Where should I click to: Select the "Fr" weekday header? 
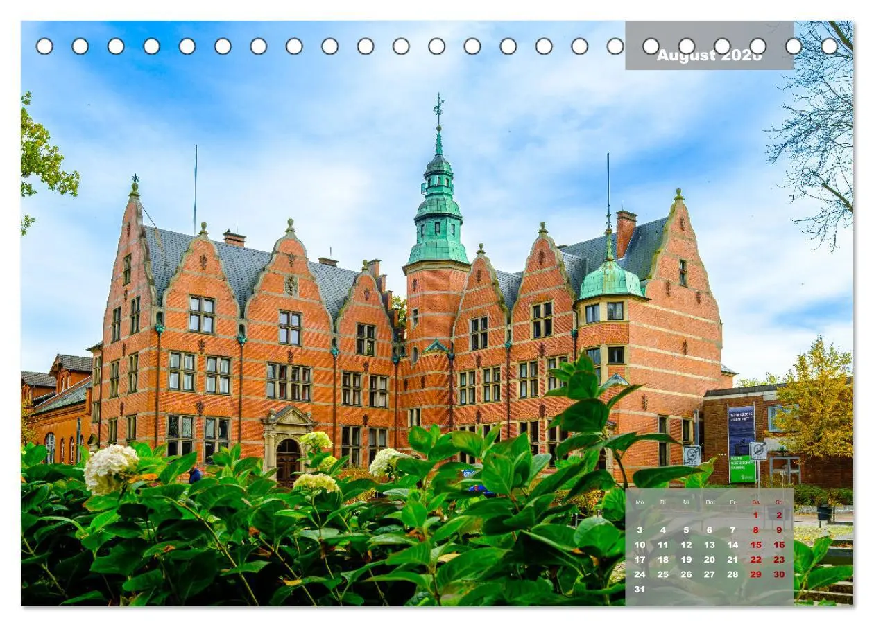[x=732, y=502]
